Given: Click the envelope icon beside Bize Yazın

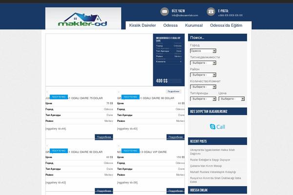Looking at the screenshot, I should point(165,12).
